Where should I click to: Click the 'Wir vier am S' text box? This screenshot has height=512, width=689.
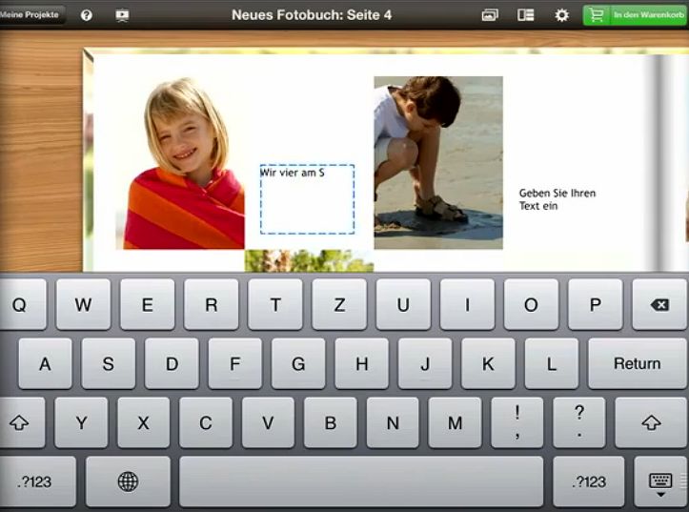[x=307, y=199]
